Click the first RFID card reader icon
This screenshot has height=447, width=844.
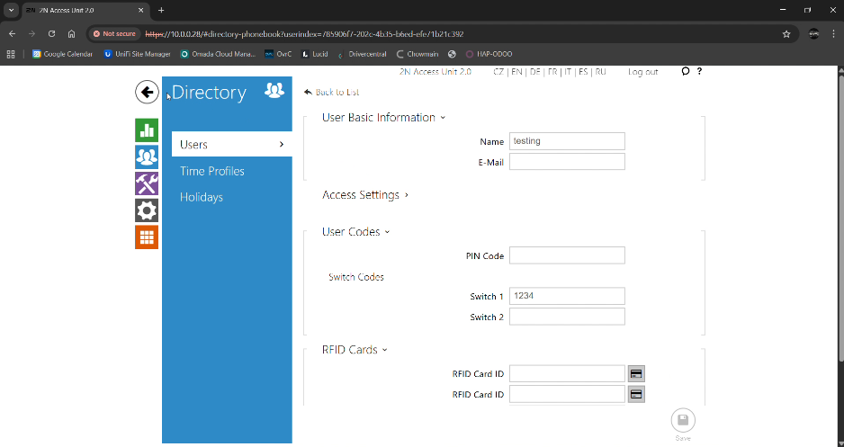(636, 373)
